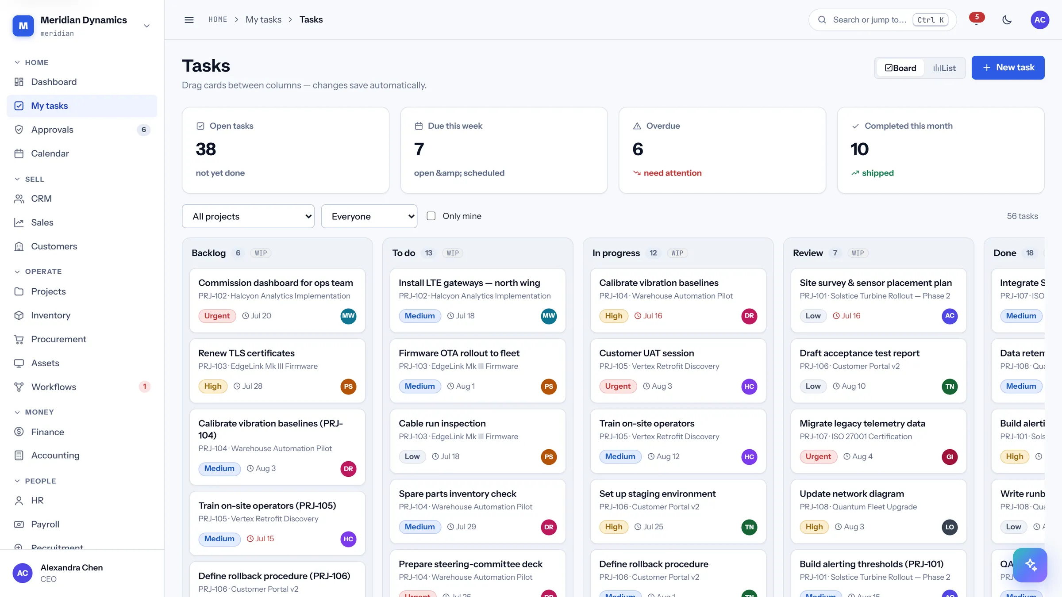The width and height of the screenshot is (1062, 597).
Task: Open My tasks breadcrumb link
Action: (263, 19)
